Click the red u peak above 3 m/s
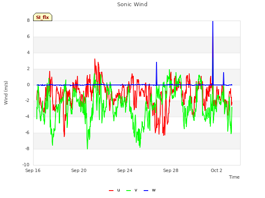This screenshot has height=198, width=265. (x=95, y=59)
